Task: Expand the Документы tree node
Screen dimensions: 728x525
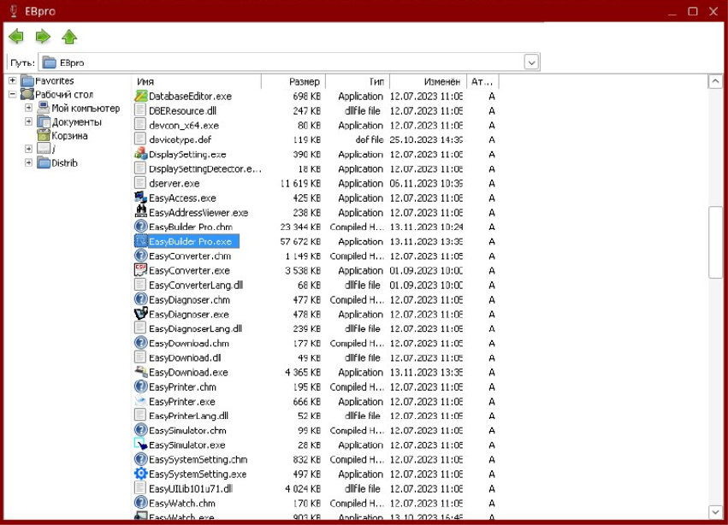Action: coord(28,121)
